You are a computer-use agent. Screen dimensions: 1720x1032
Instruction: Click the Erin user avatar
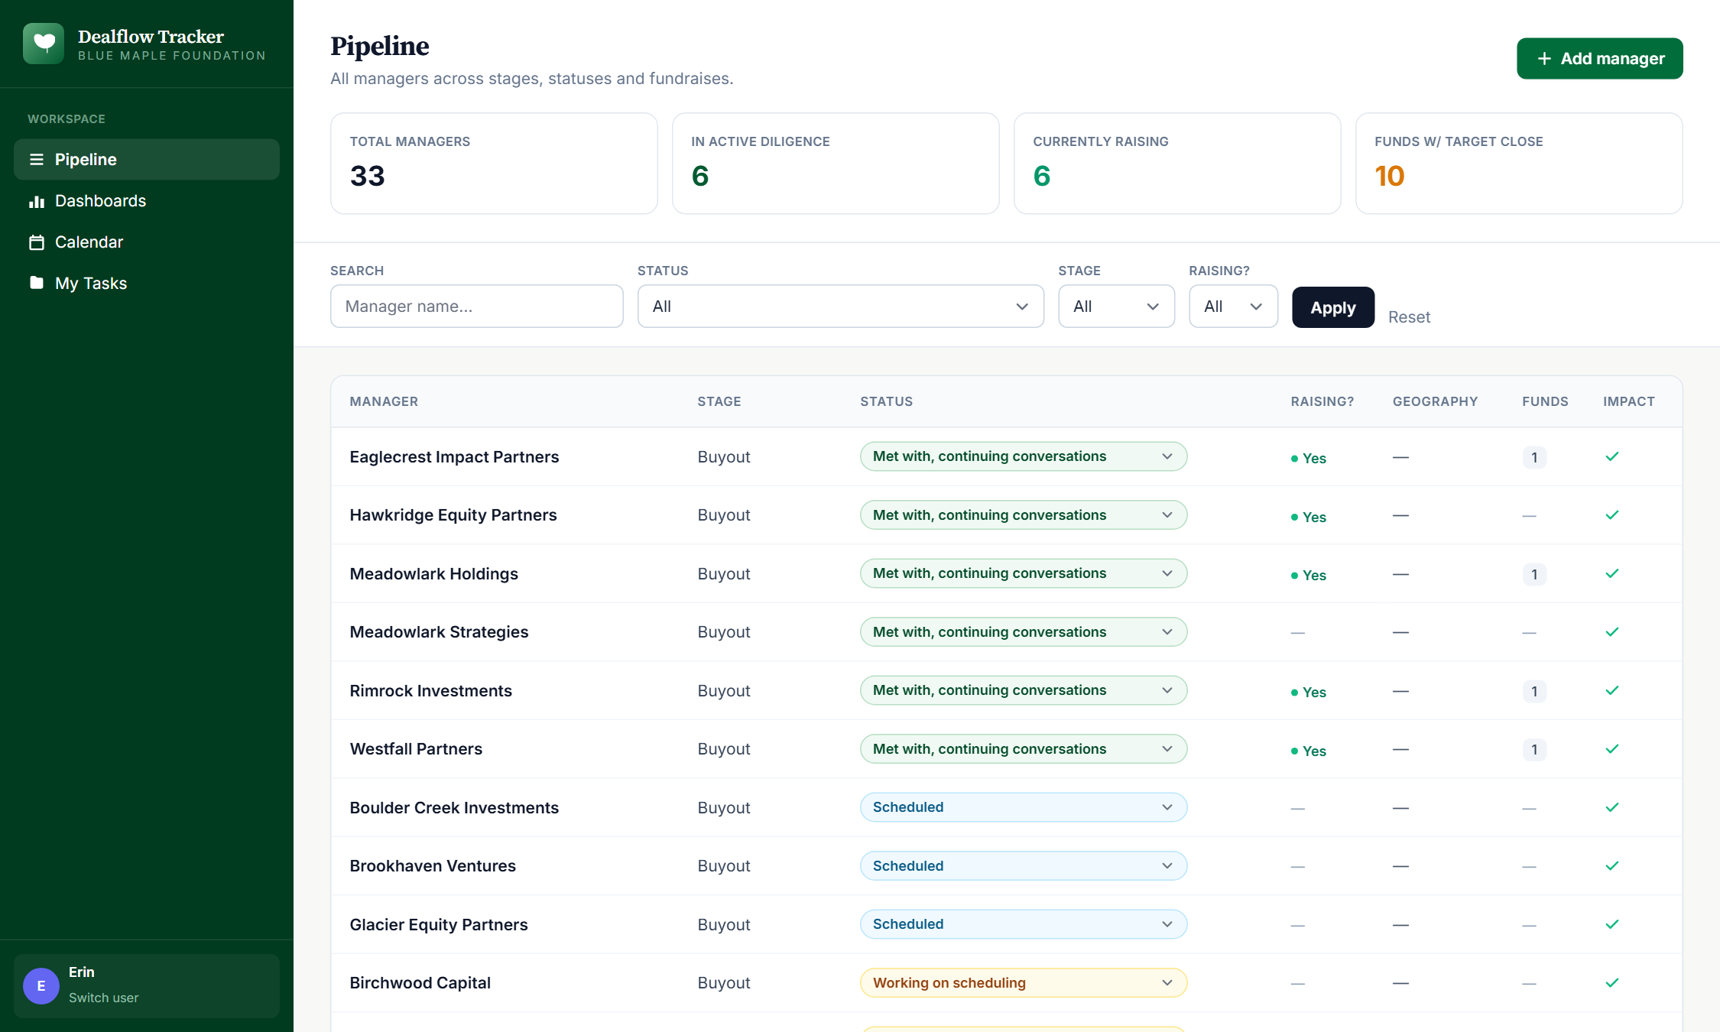(x=41, y=986)
